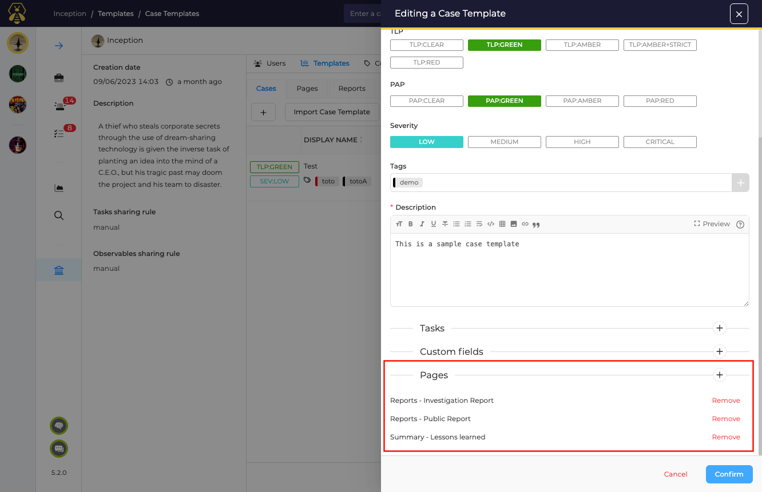762x492 pixels.
Task: Add a new task with Tasks plus button
Action: click(x=720, y=328)
